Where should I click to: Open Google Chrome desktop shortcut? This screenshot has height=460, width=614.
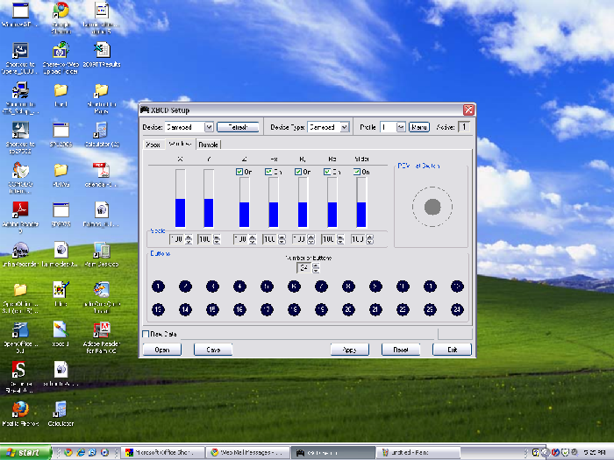point(61,11)
